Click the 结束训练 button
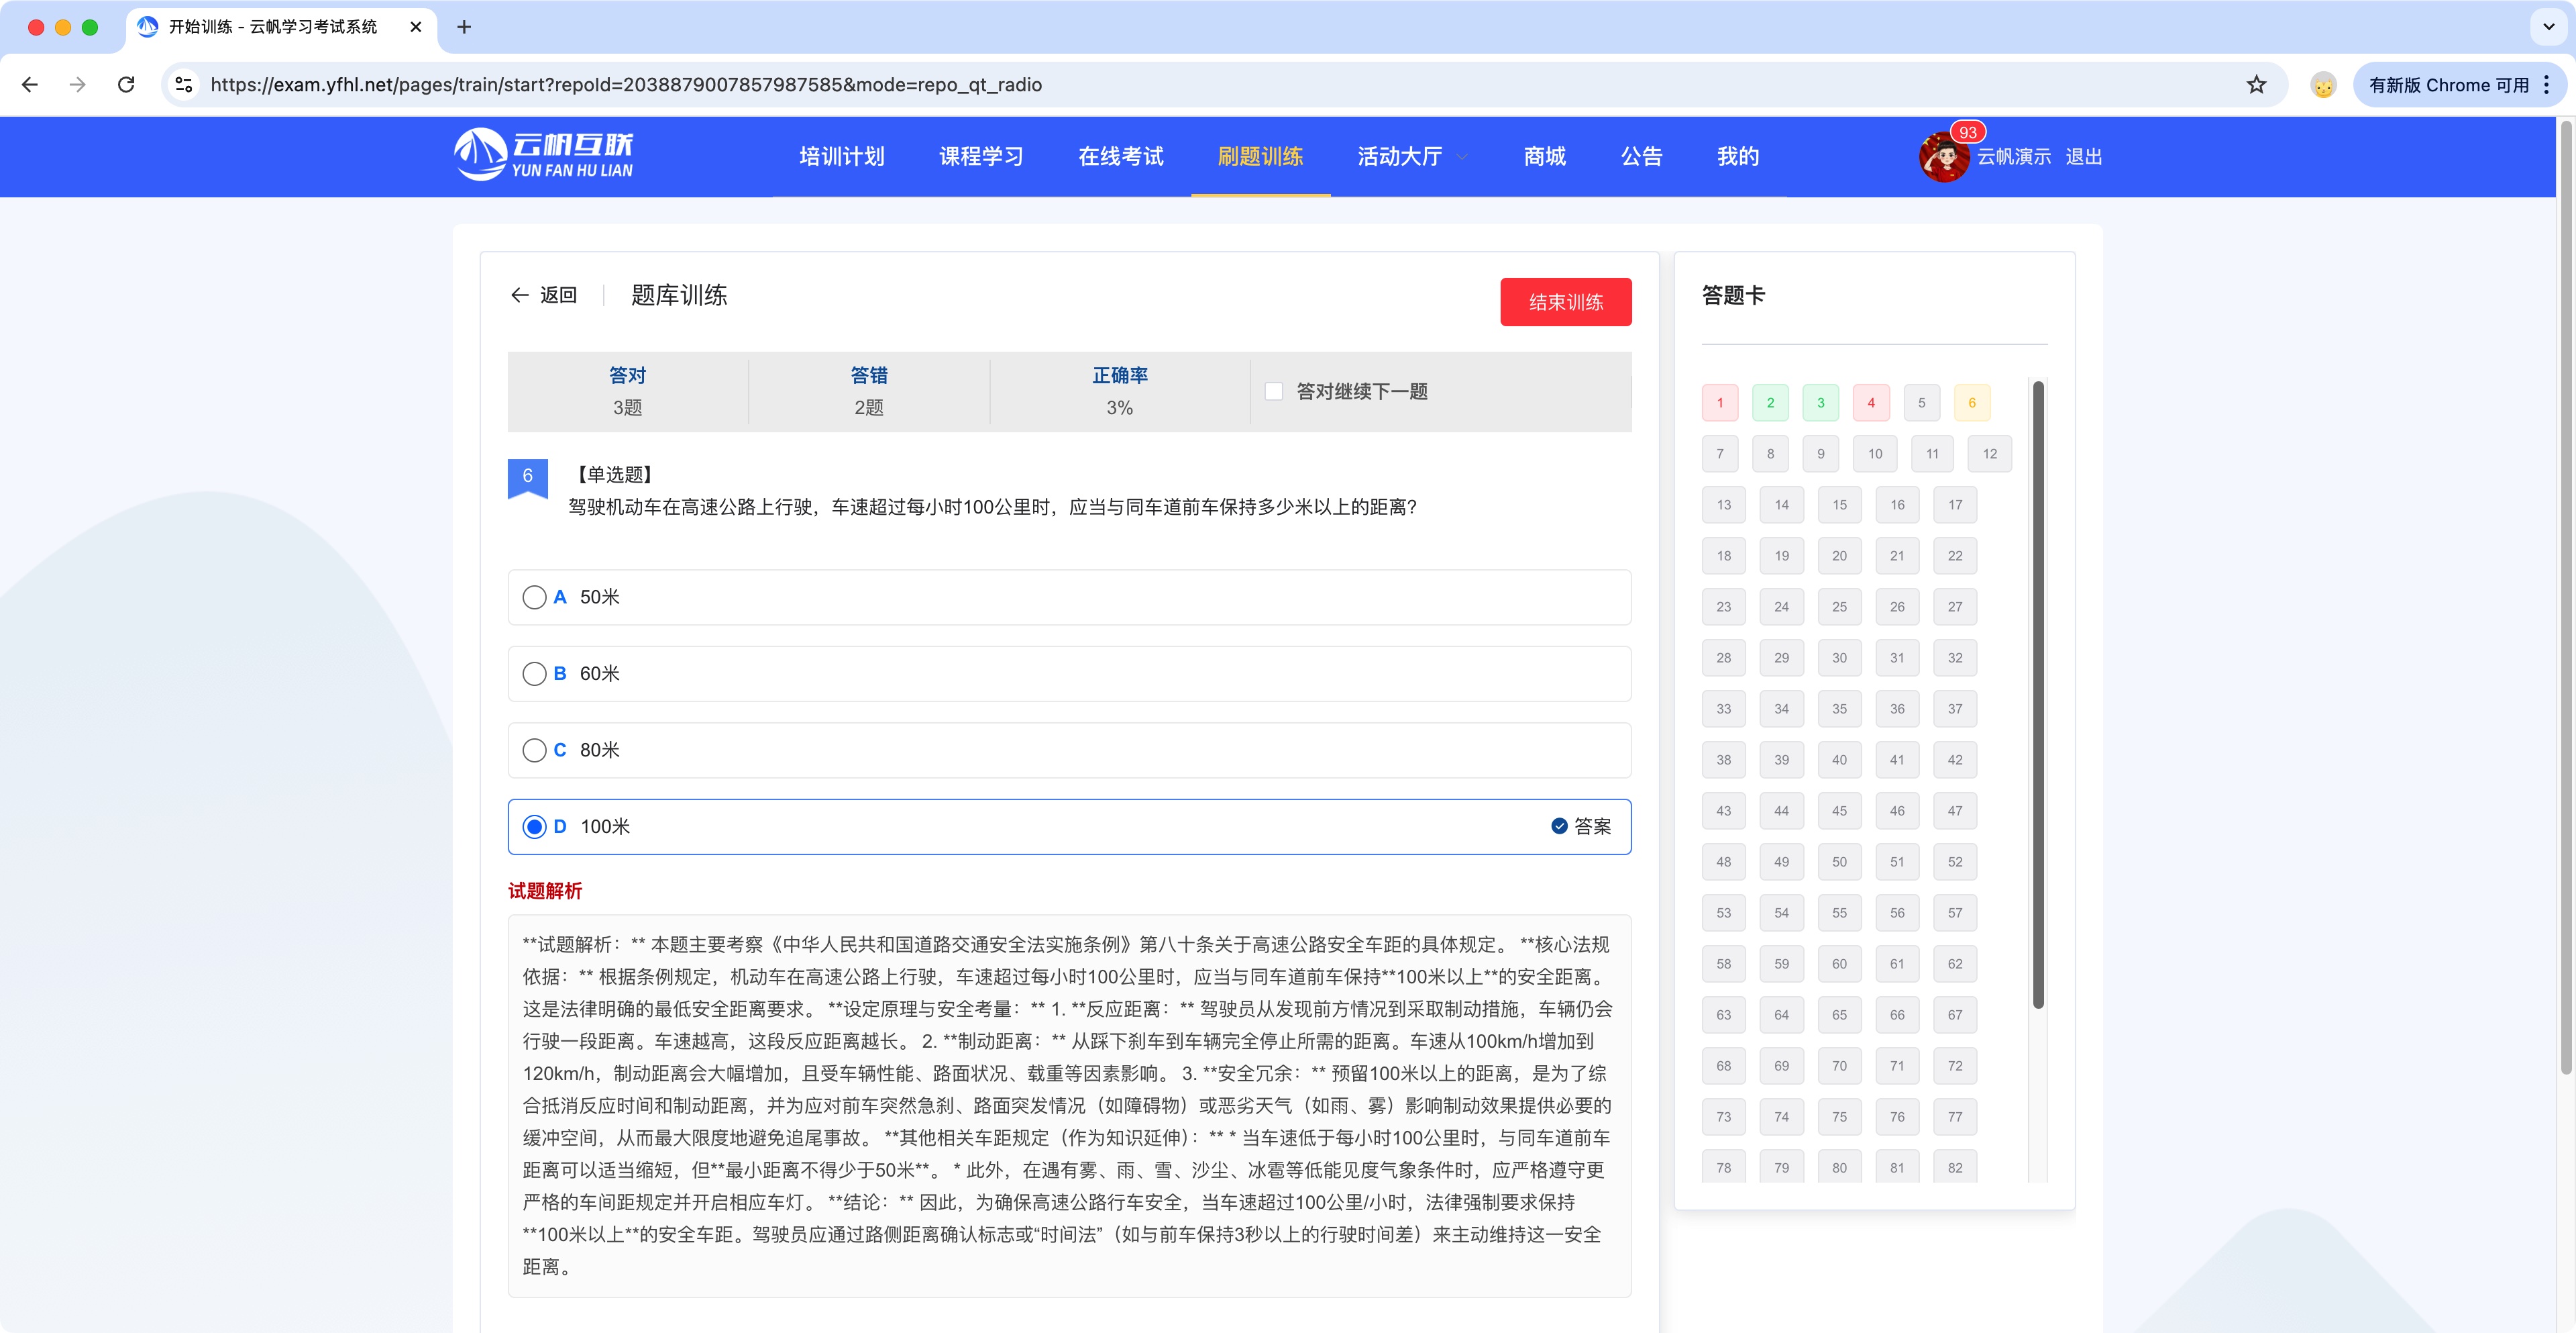Viewport: 2576px width, 1333px height. click(x=1565, y=301)
